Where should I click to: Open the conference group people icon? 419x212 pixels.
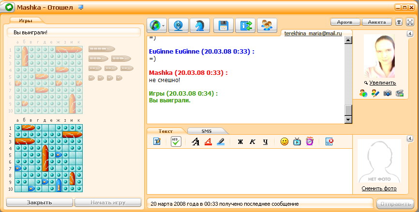(x=267, y=26)
